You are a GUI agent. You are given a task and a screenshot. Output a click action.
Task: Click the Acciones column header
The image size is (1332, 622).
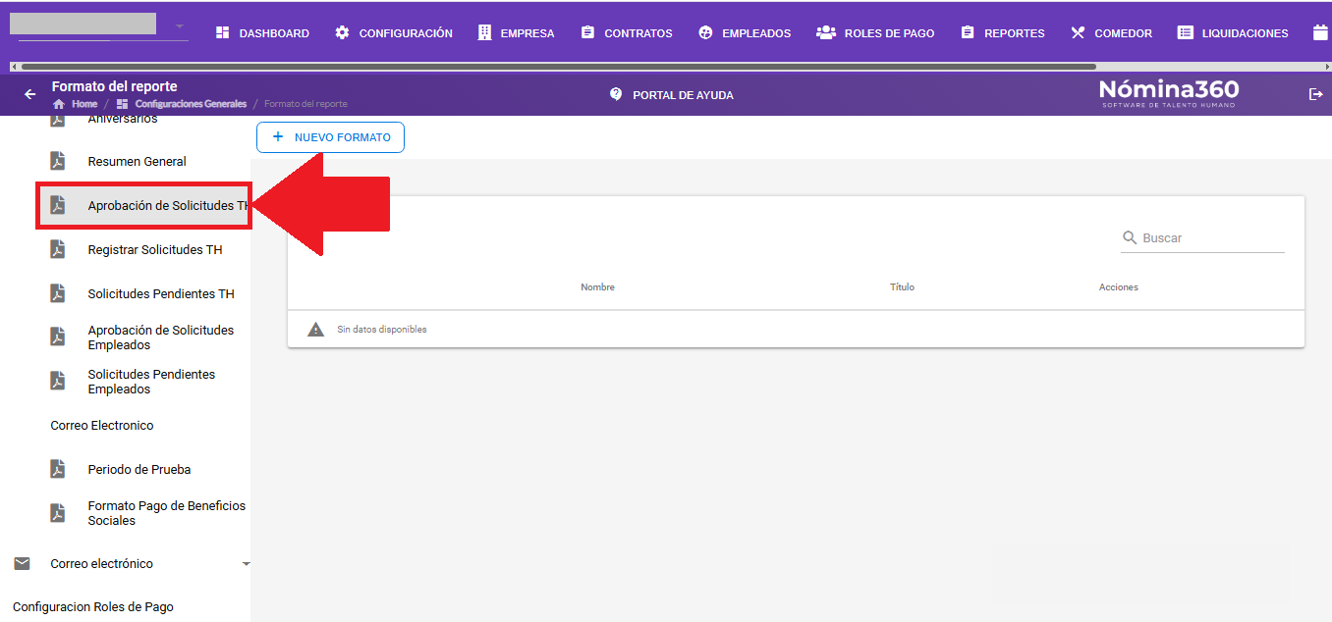pyautogui.click(x=1119, y=287)
